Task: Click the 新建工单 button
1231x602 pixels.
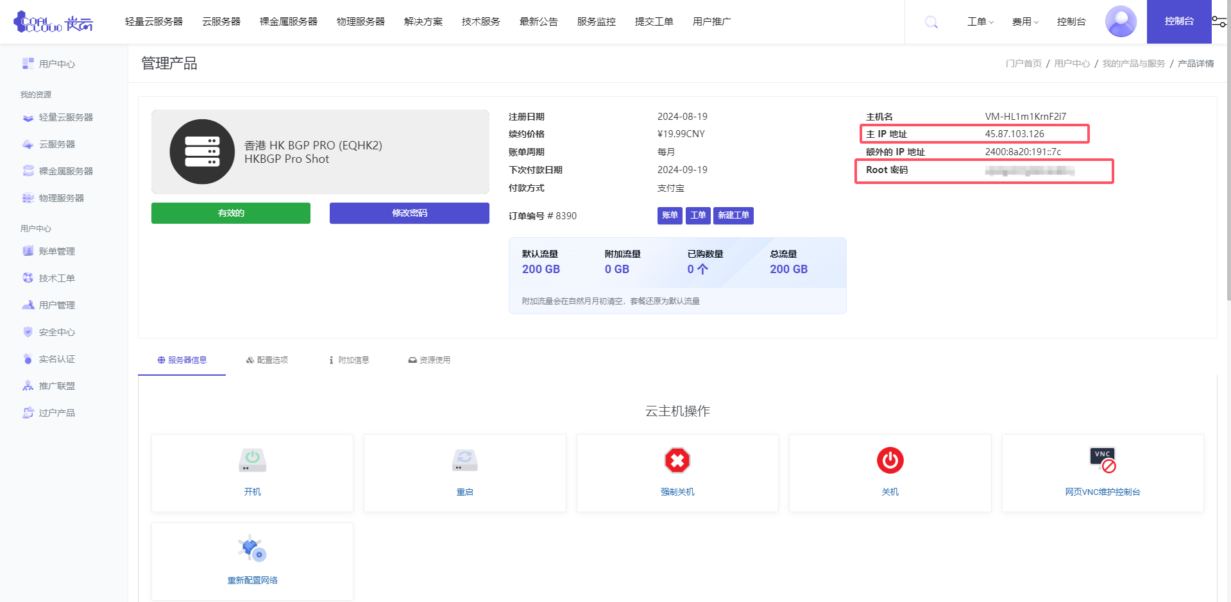Action: point(733,215)
